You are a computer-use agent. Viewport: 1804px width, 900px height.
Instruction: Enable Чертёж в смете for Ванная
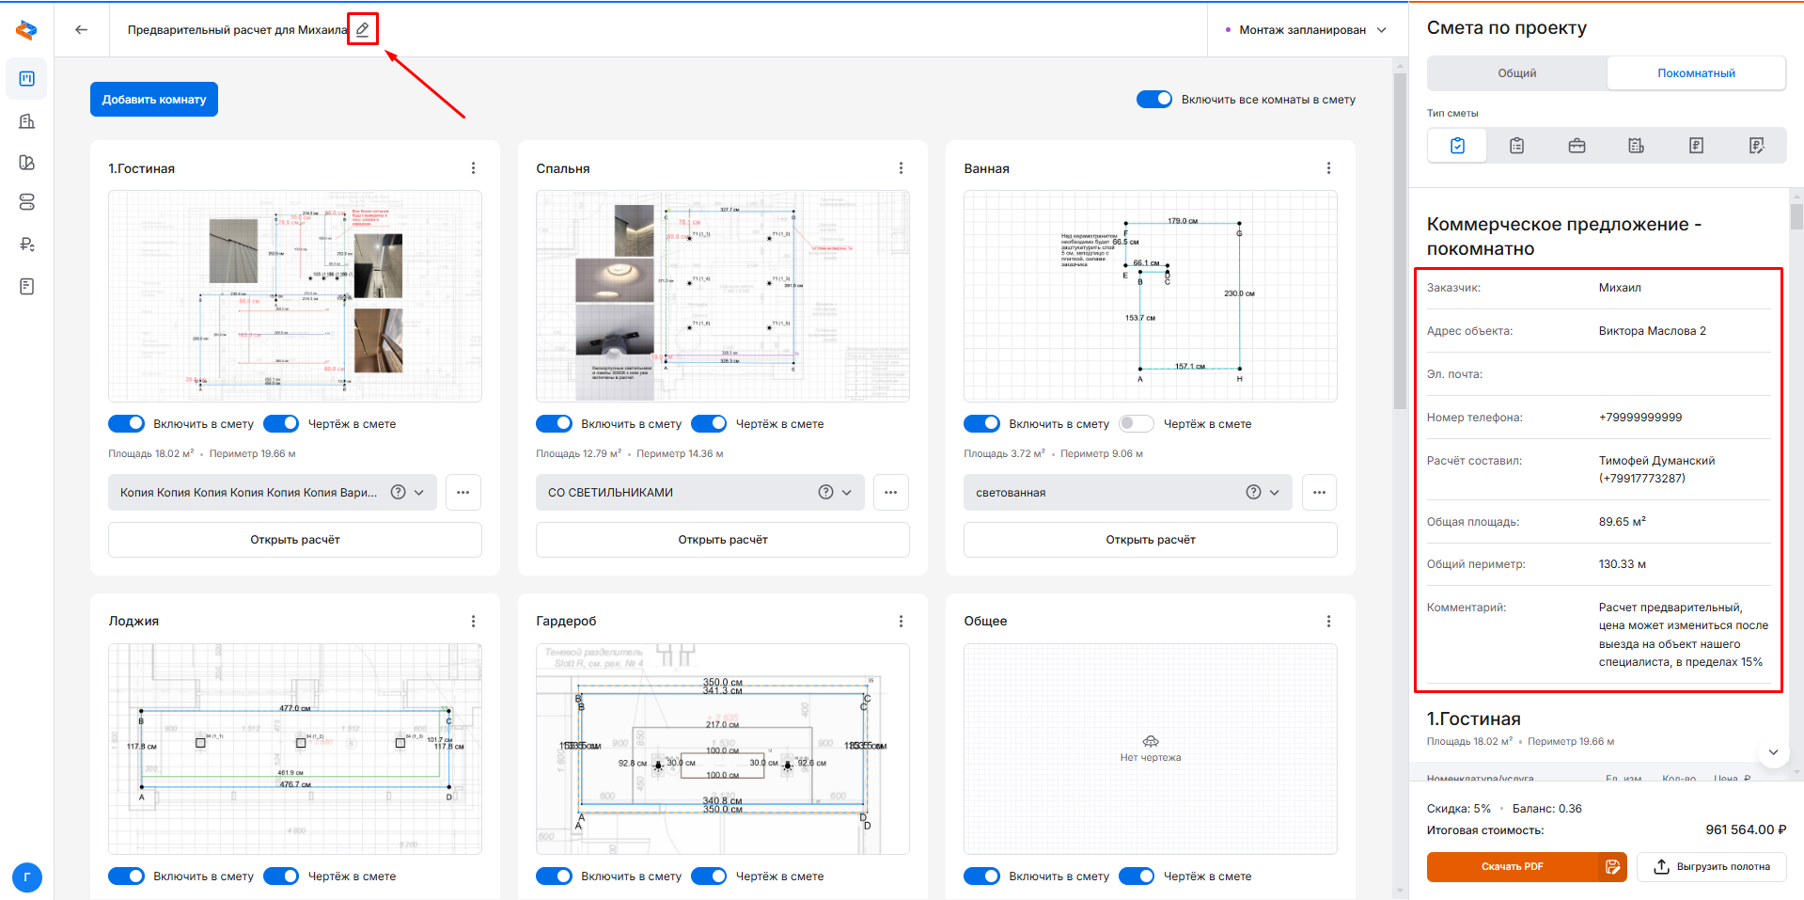[1136, 424]
